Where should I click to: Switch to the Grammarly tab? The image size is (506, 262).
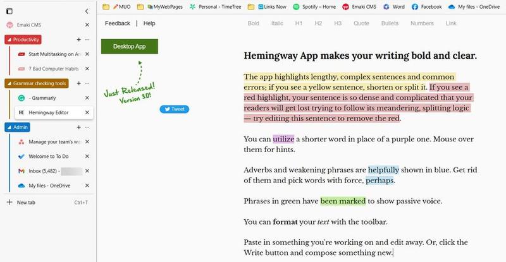[44, 98]
